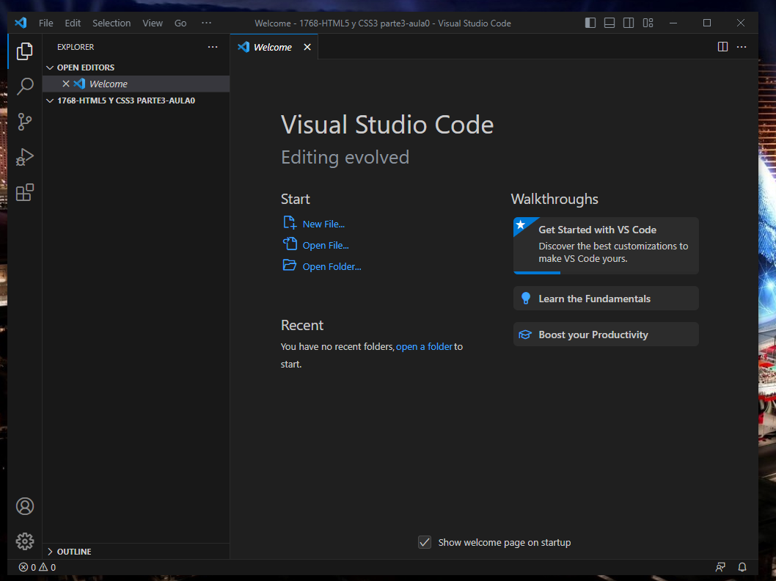Image resolution: width=776 pixels, height=581 pixels.
Task: Click the New File icon
Action: click(290, 223)
